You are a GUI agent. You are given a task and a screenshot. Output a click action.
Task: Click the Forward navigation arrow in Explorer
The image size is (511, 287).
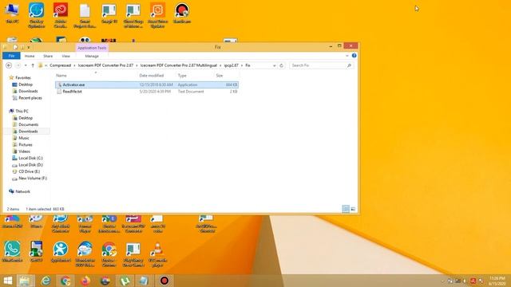click(x=18, y=65)
